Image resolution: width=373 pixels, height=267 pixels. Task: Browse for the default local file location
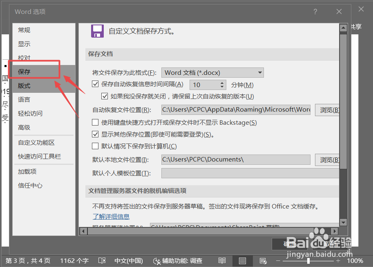[327, 160]
